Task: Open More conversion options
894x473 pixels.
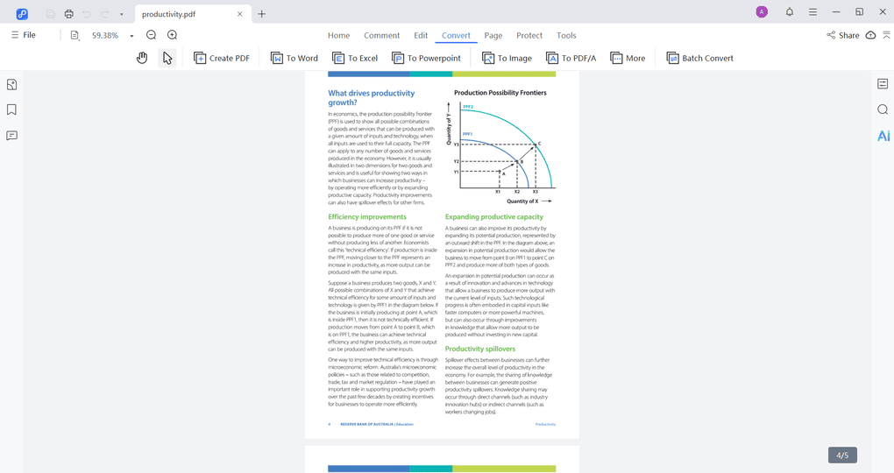Action: pos(628,58)
